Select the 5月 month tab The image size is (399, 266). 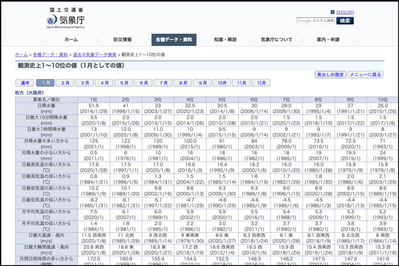(124, 83)
